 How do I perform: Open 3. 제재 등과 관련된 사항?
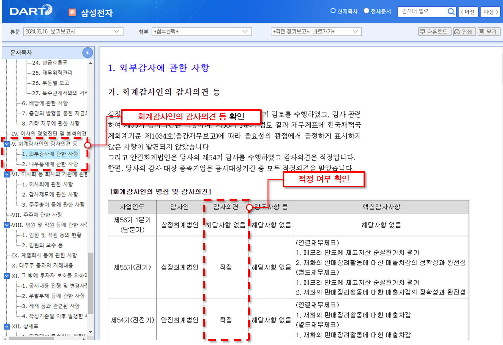pos(51,306)
